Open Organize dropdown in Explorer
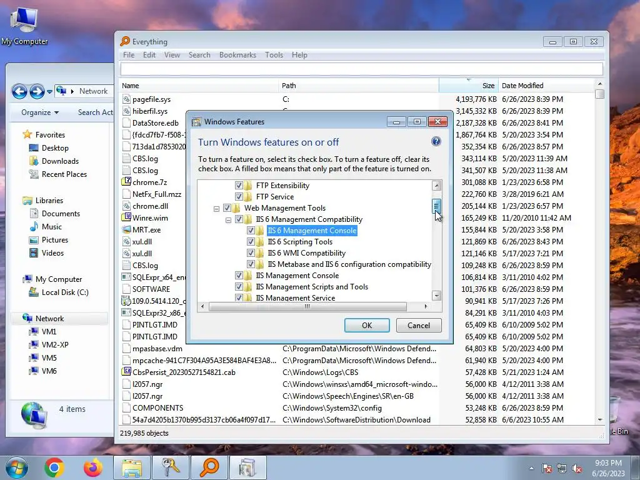 tap(39, 112)
